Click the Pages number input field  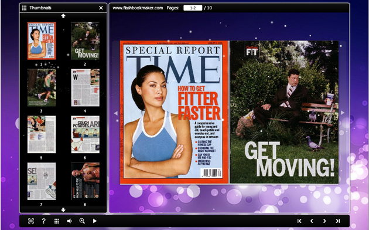click(193, 8)
